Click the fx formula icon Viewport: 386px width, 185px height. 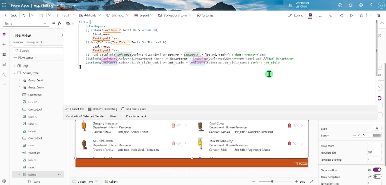[59, 23]
